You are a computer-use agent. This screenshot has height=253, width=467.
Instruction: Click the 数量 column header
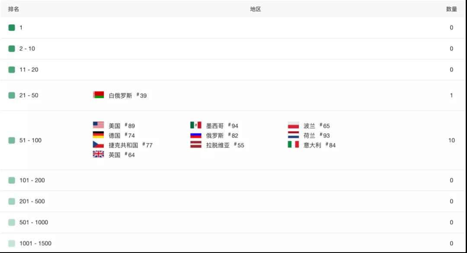(451, 9)
